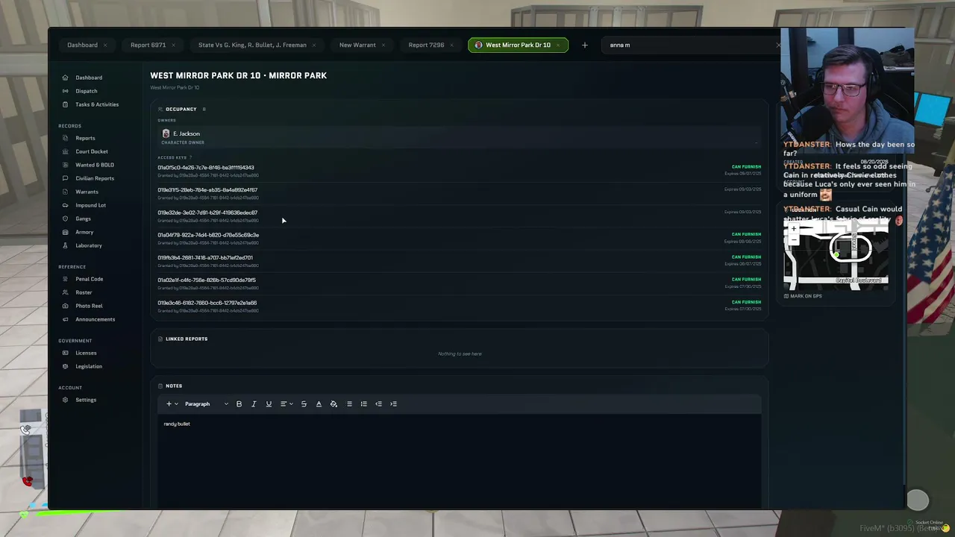The width and height of the screenshot is (955, 537).
Task: Click the Armory sidebar icon
Action: 66,232
